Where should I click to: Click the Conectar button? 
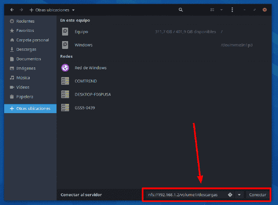point(258,195)
